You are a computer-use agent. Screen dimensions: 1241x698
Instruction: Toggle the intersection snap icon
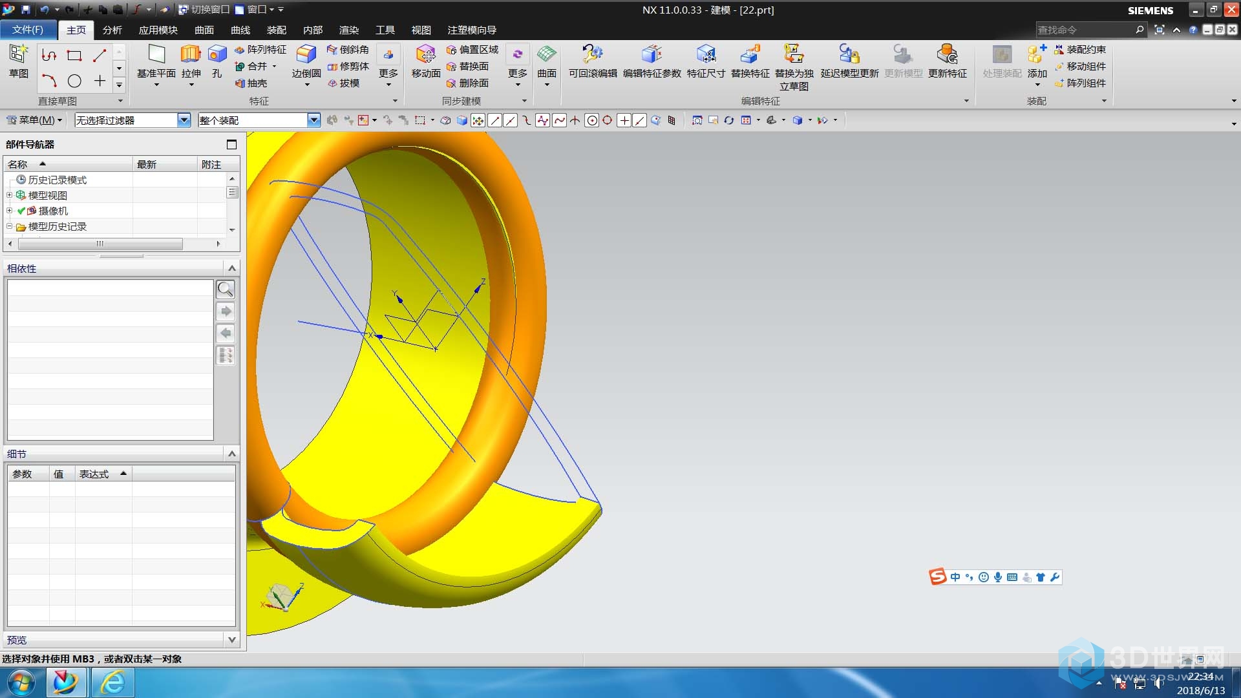click(x=575, y=120)
